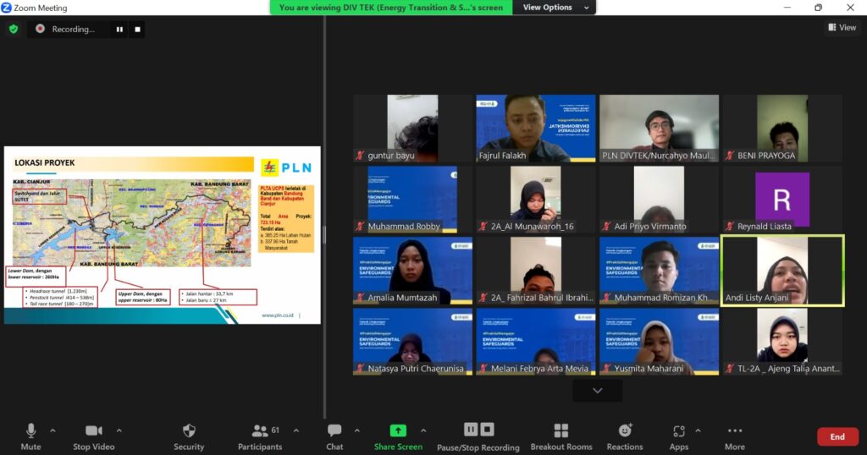Expand video options arrow beside Stop Video
This screenshot has width=867, height=455.
[x=119, y=430]
